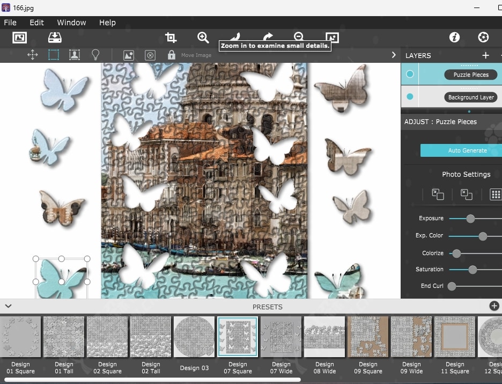502x384 pixels.
Task: Select the move arrows tool
Action: pyautogui.click(x=32, y=55)
